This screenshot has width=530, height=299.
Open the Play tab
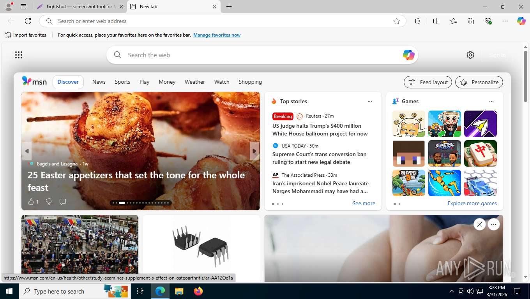[145, 82]
